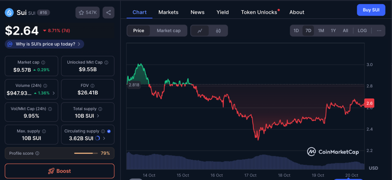Expand Total supply chevron
Viewport: 392px width, 180px height.
pos(98,116)
